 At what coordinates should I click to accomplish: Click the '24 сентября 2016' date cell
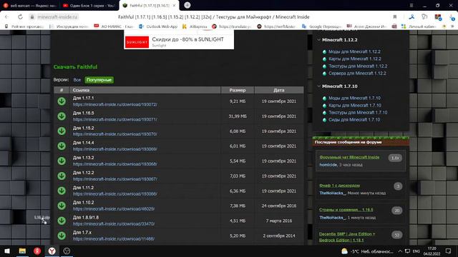(279, 206)
